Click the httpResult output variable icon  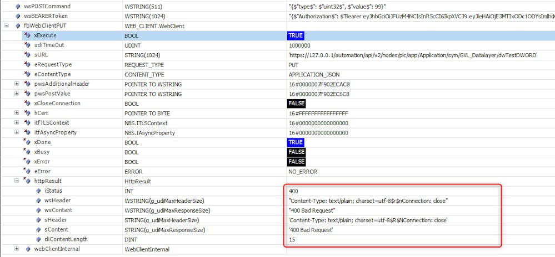coord(27,181)
